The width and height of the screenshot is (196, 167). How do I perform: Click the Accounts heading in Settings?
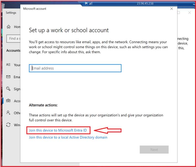click(x=13, y=51)
